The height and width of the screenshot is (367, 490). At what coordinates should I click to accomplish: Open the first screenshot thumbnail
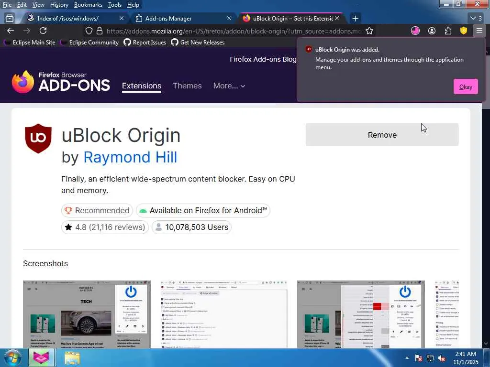(x=87, y=314)
